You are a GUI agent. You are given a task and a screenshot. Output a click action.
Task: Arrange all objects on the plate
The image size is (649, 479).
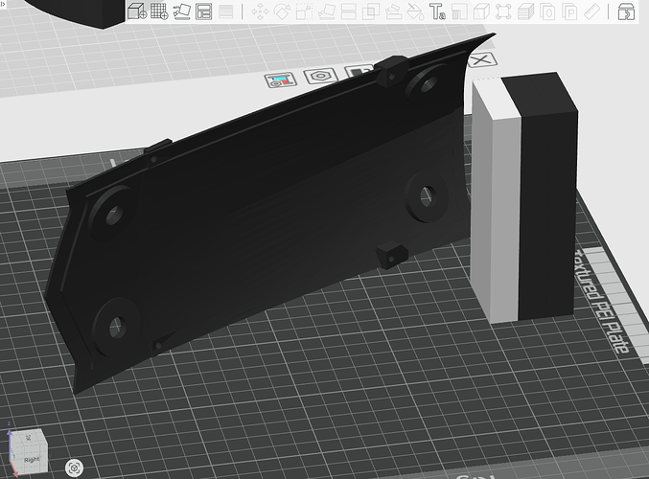pyautogui.click(x=203, y=11)
